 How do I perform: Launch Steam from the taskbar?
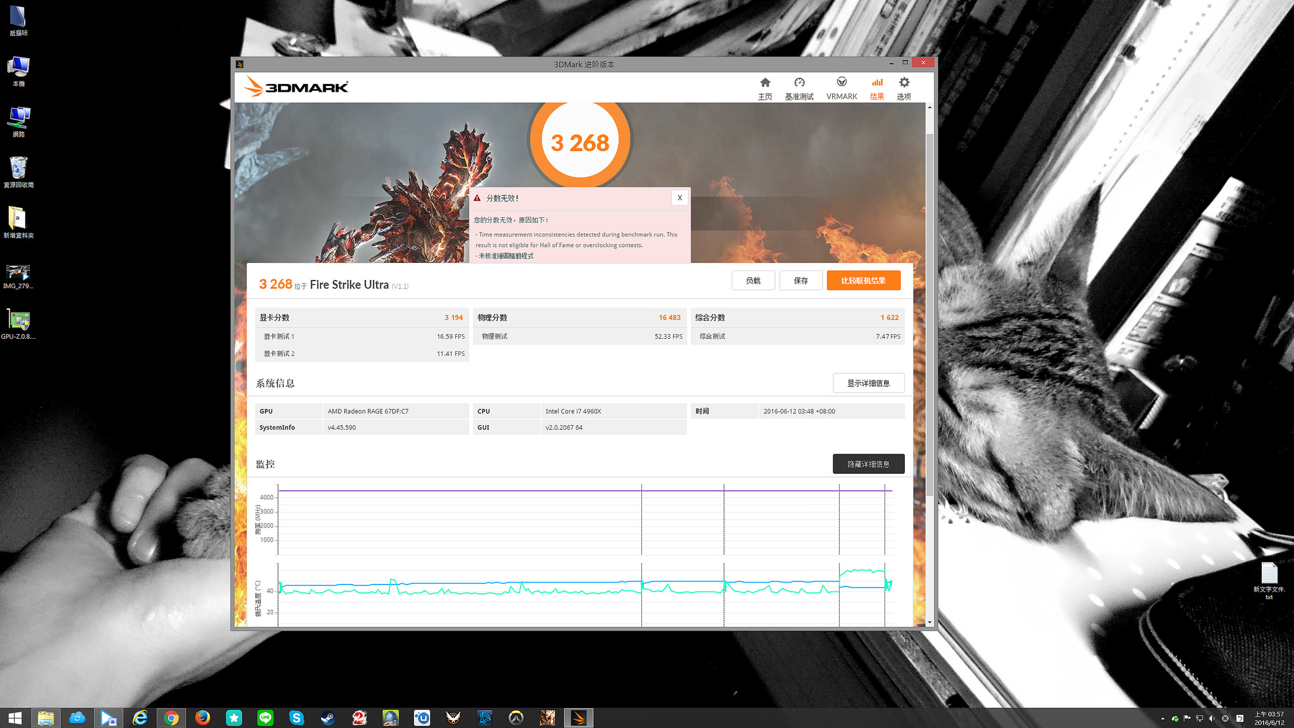coord(328,718)
